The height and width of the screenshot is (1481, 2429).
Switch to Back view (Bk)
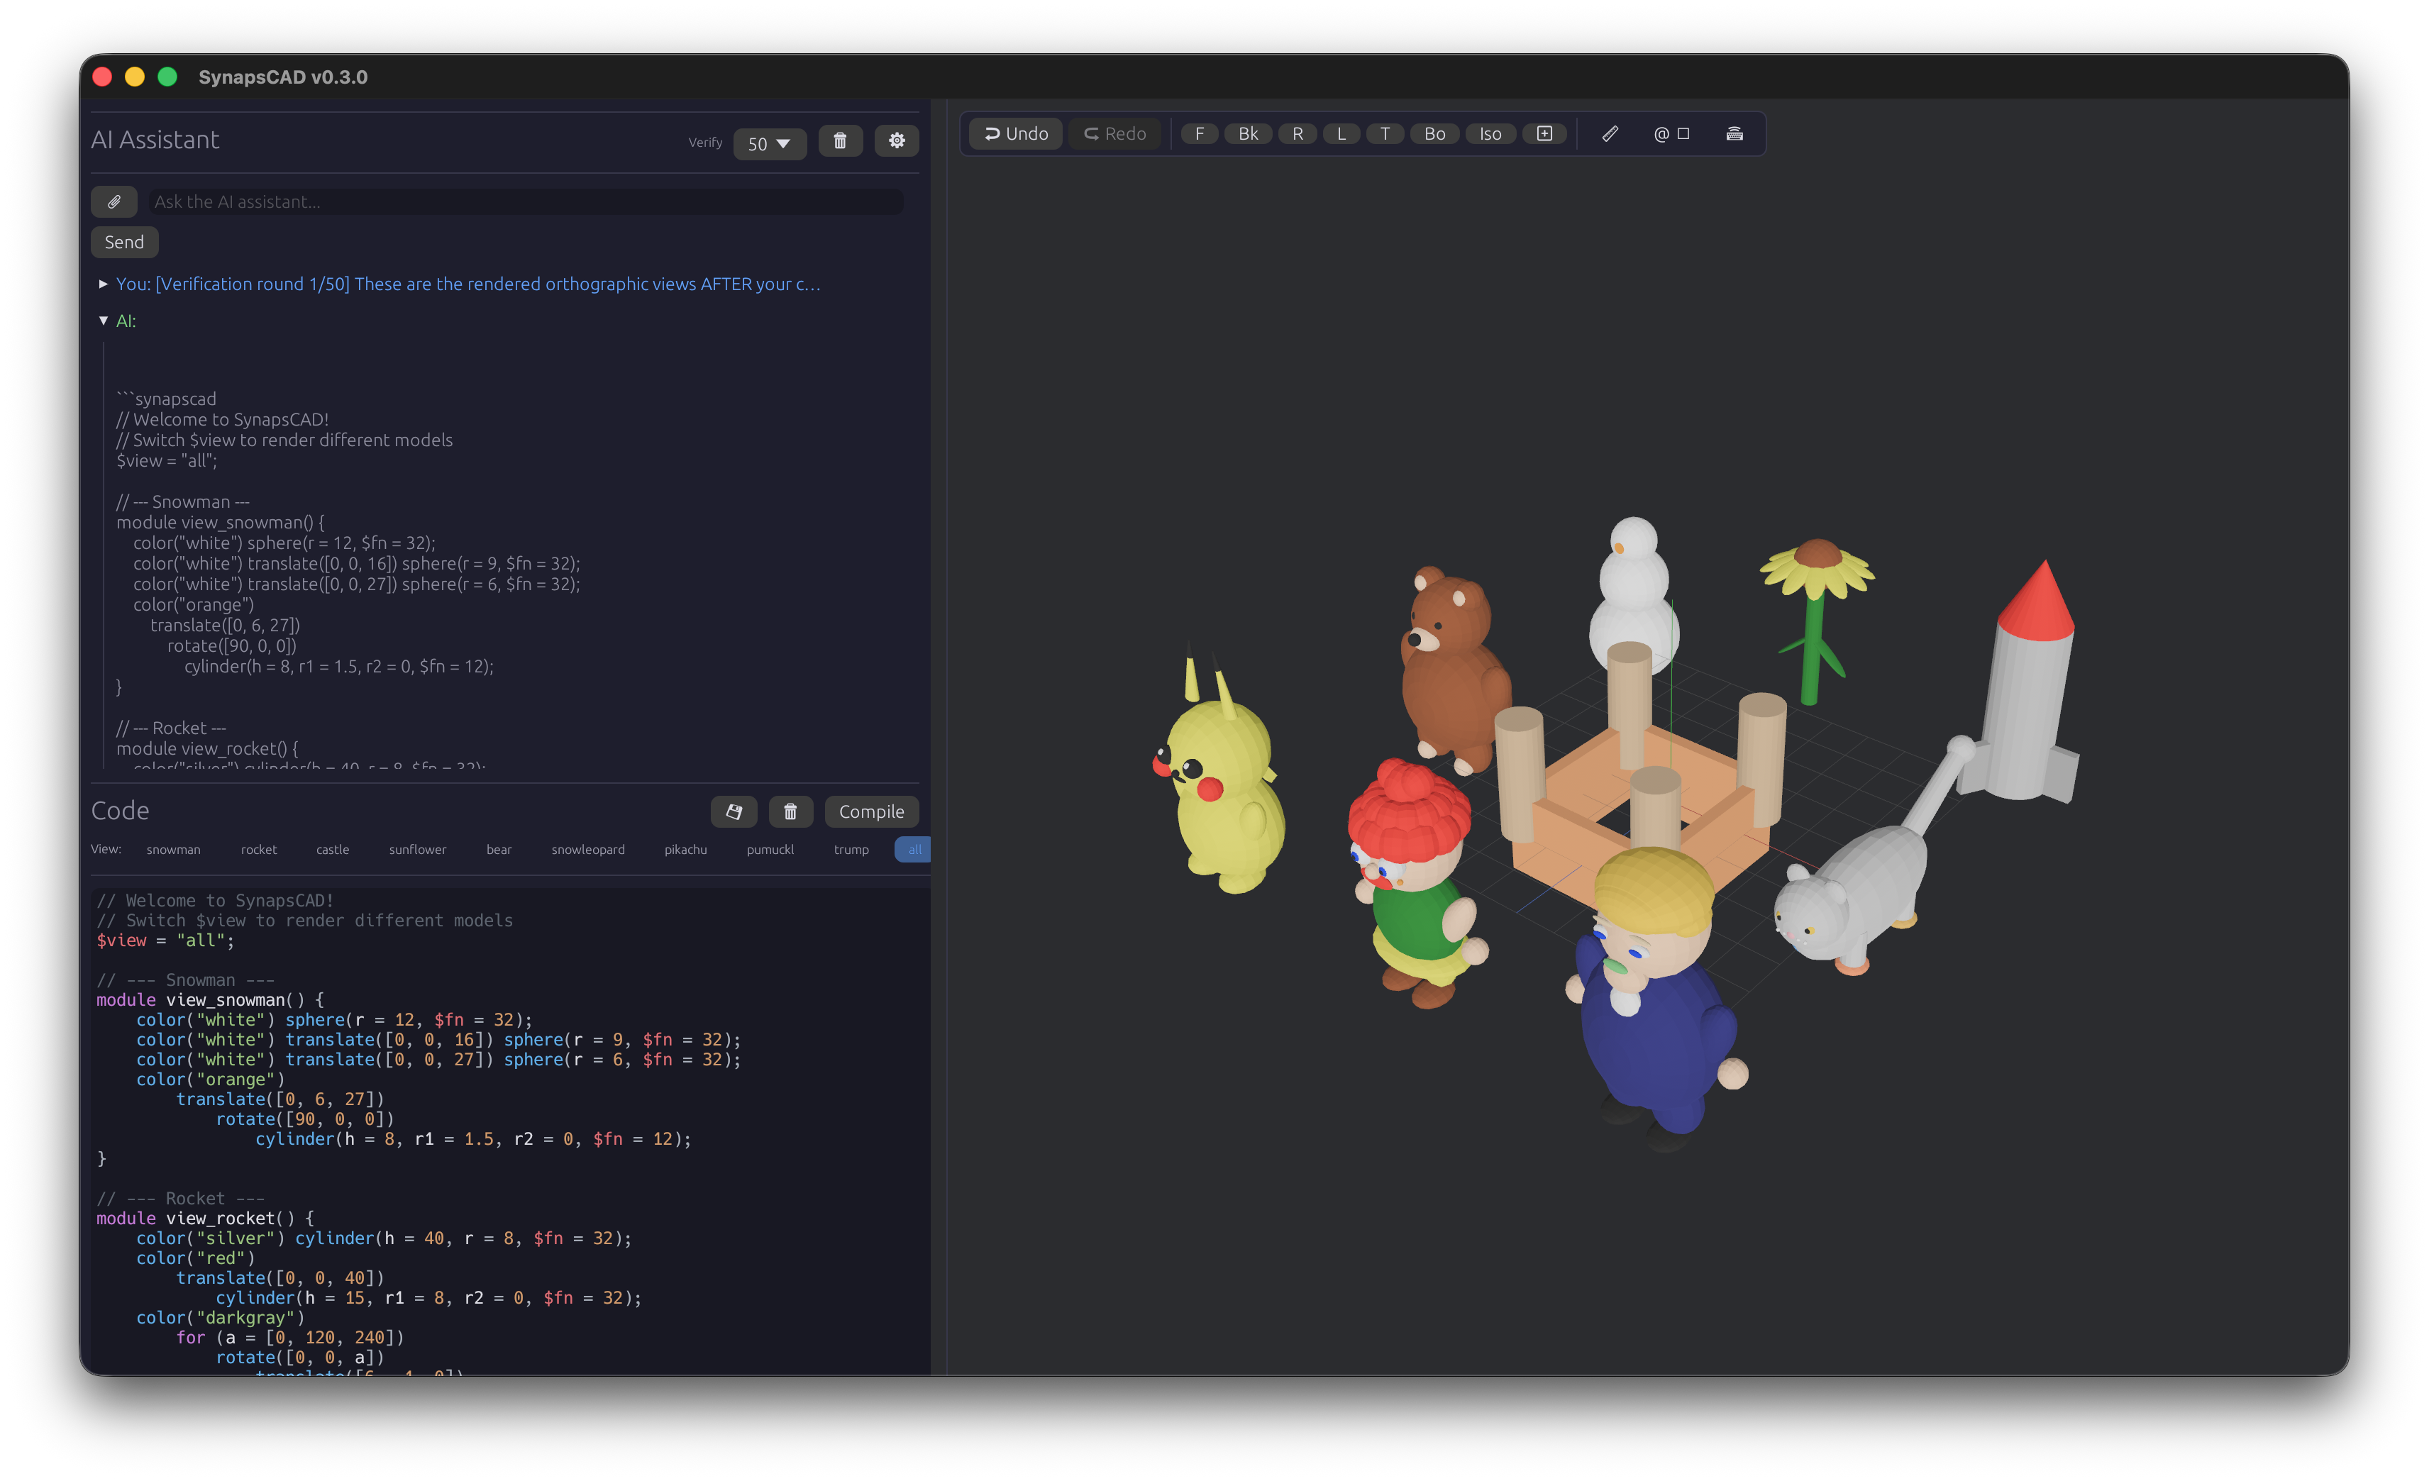click(x=1248, y=134)
